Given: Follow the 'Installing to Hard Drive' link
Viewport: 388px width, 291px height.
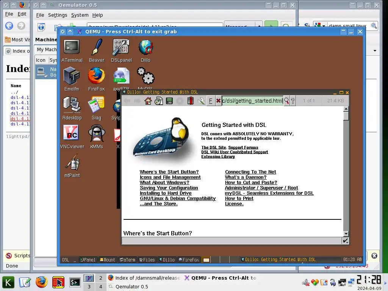Looking at the screenshot, I should (x=166, y=193).
